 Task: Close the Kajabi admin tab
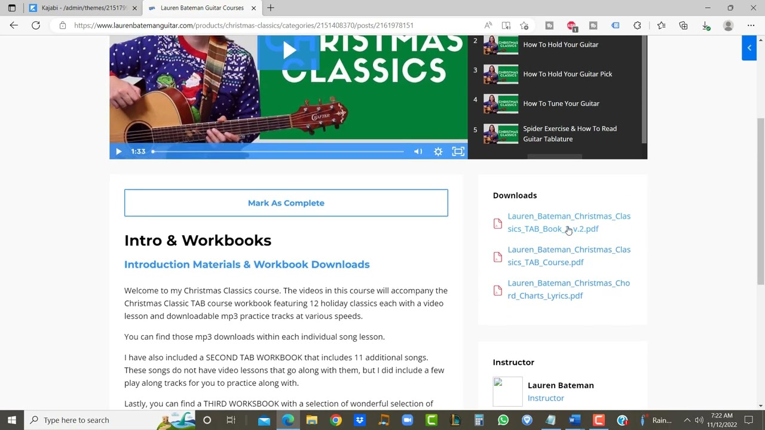(134, 8)
